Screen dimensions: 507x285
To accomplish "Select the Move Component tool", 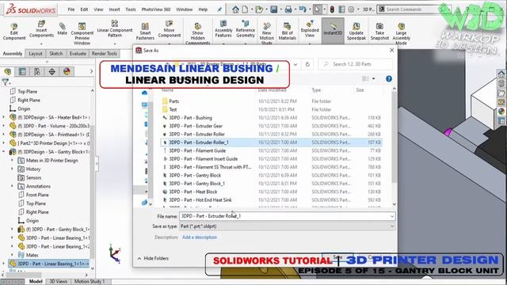I will [169, 29].
